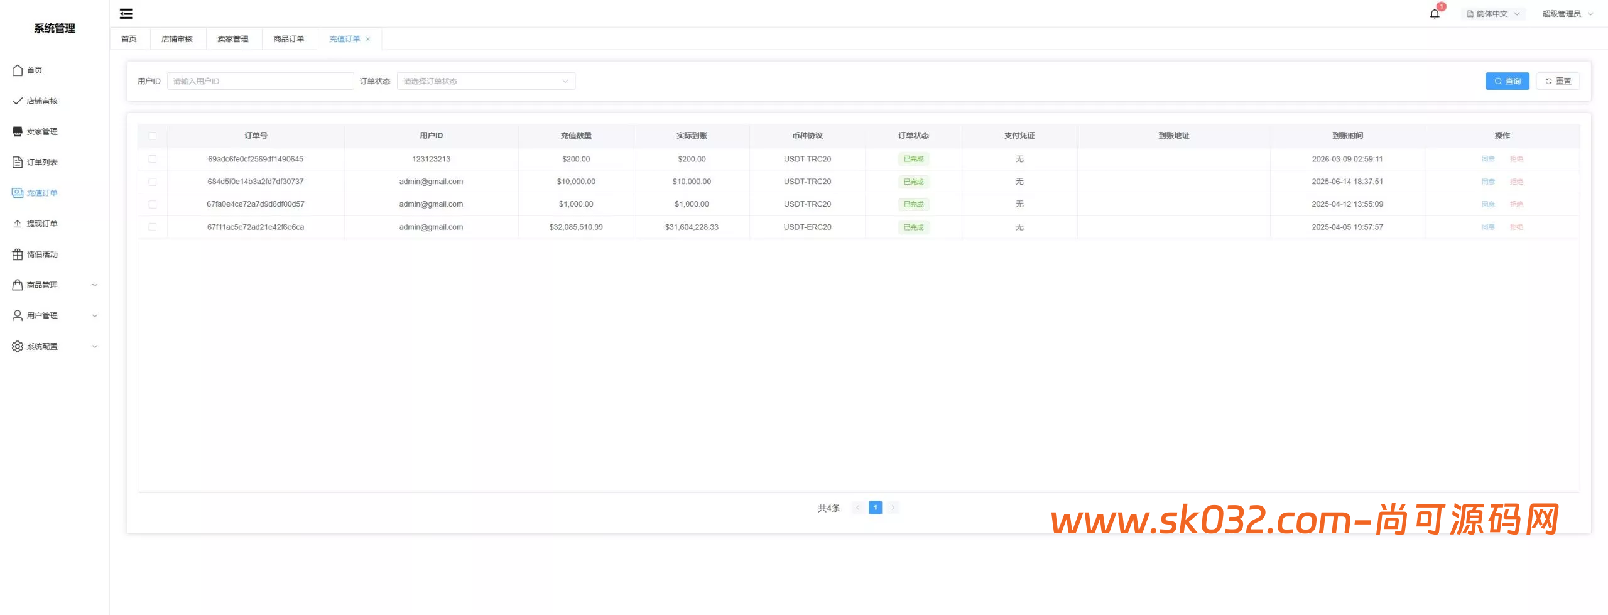Open the language selector dropdown
Screen dimensions: 1608x615
pyautogui.click(x=1492, y=14)
